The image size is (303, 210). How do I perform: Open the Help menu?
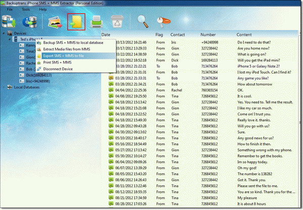click(42, 10)
